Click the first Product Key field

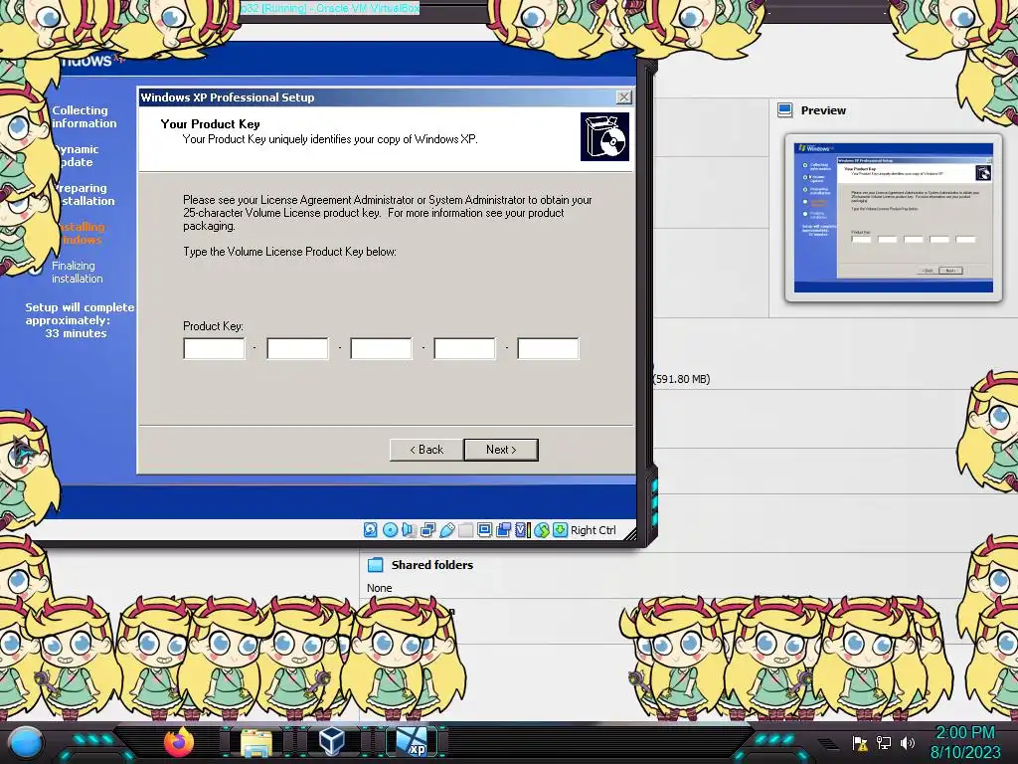(x=215, y=348)
